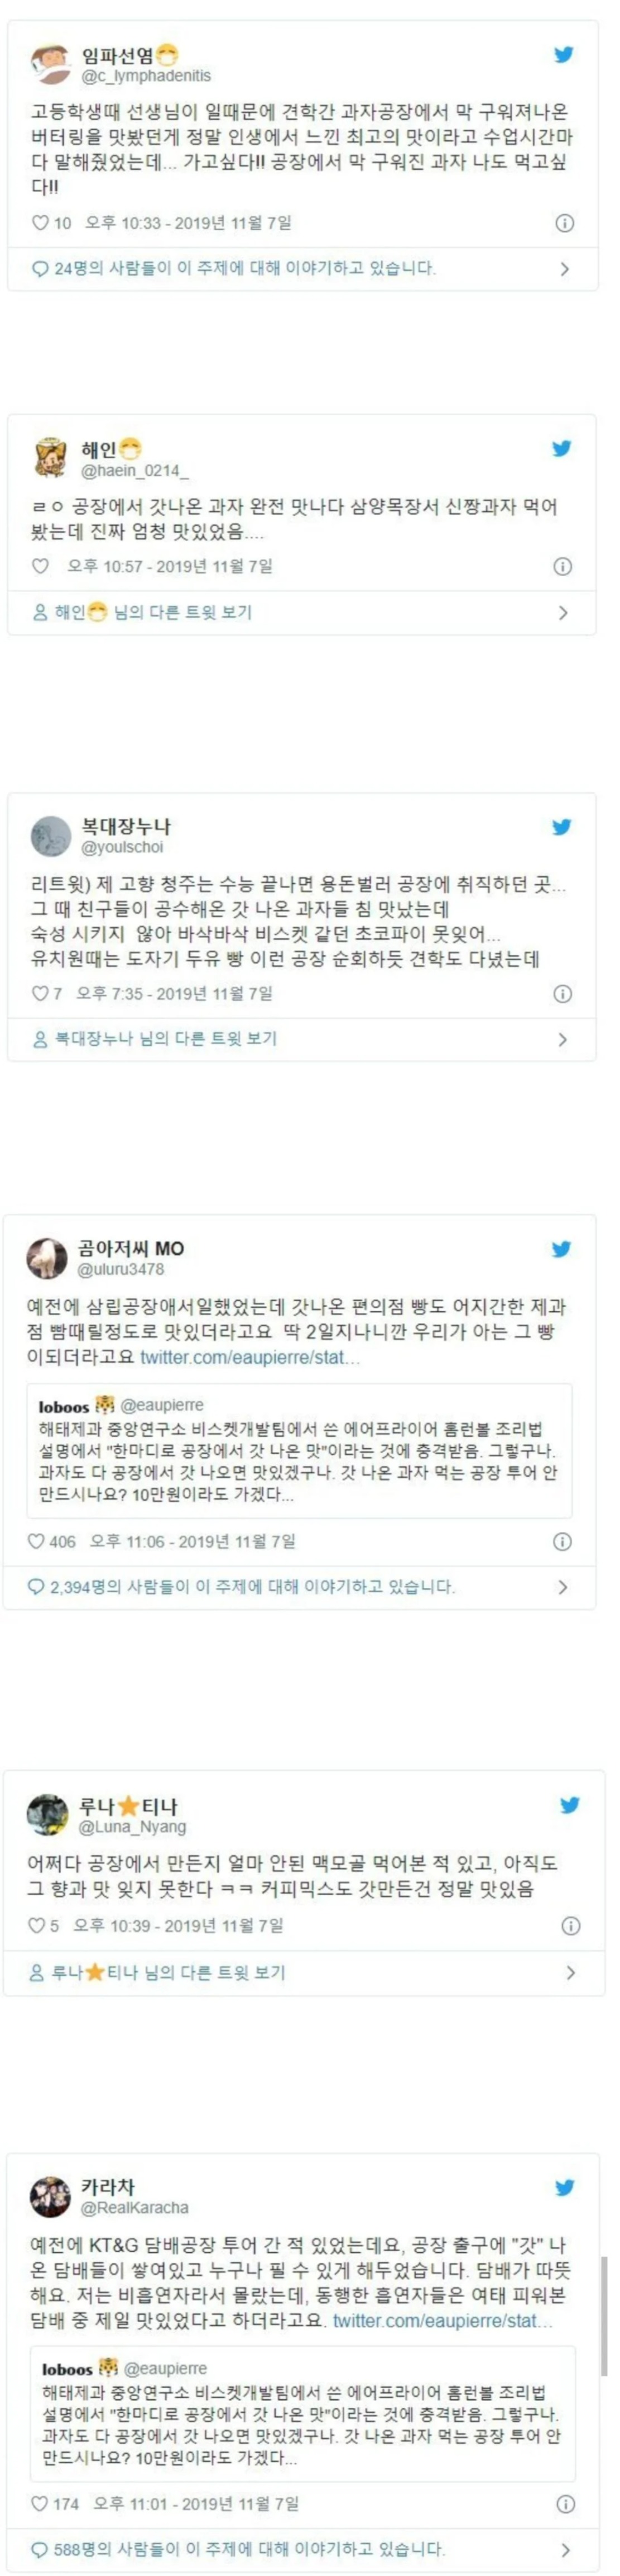620x2576 pixels.
Task: Expand chevron on 588명 conversation row
Action: tap(566, 2550)
